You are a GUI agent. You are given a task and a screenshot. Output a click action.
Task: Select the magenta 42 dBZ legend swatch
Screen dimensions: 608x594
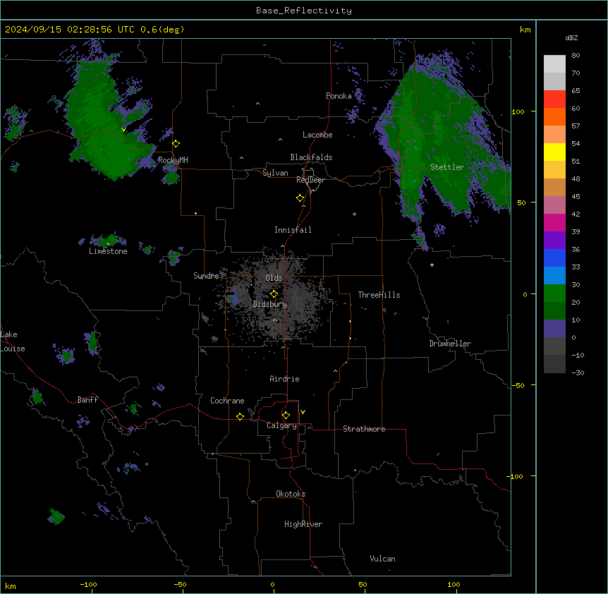point(554,222)
